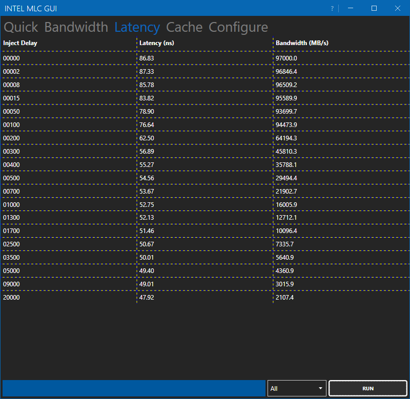
Task: Select inject delay cell 20000
Action: tap(11, 298)
